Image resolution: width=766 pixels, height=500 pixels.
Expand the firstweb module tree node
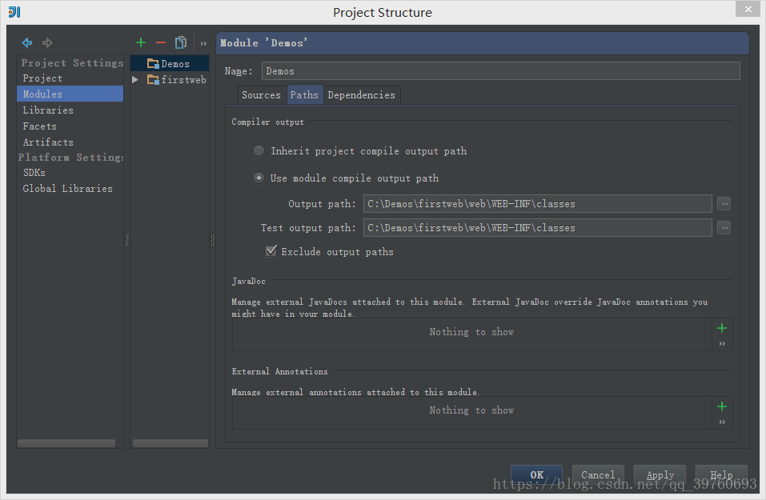135,79
